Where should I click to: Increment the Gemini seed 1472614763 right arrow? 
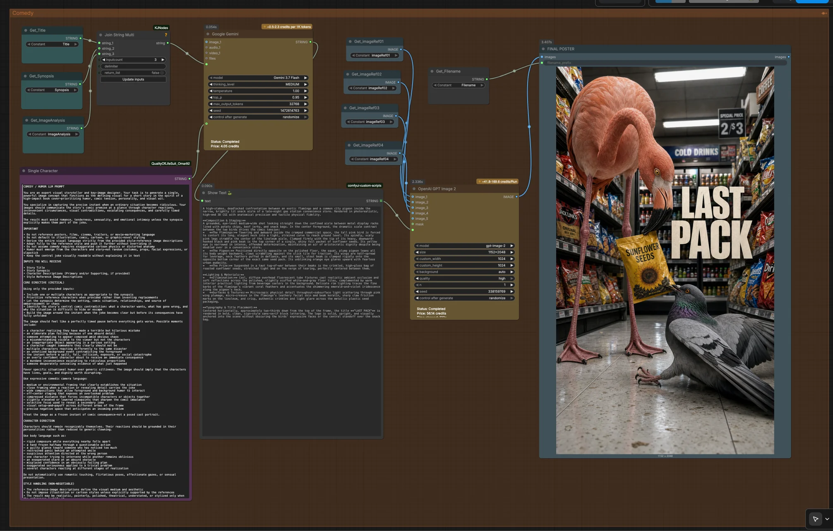[x=305, y=111]
